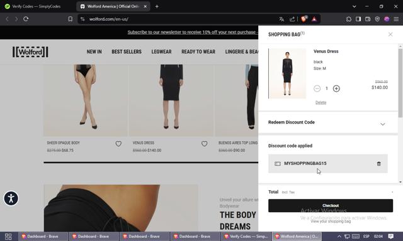Close the Wolford America tab
This screenshot has height=241, width=403.
[145, 6]
